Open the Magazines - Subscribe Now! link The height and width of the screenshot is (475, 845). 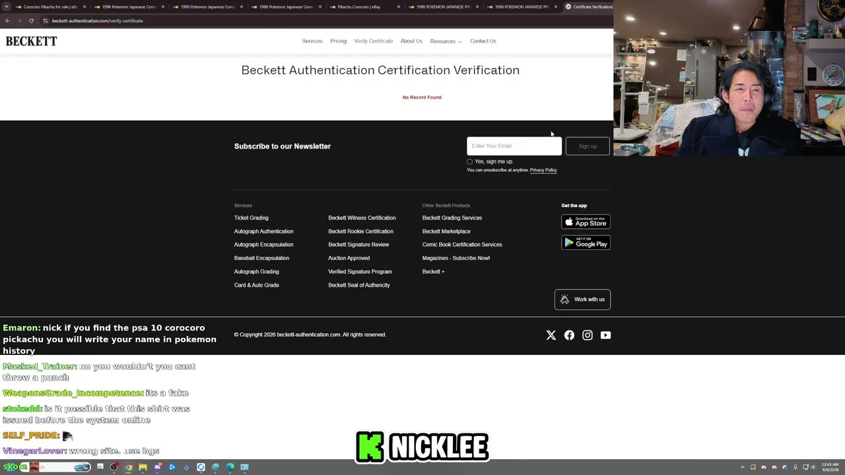click(x=456, y=258)
